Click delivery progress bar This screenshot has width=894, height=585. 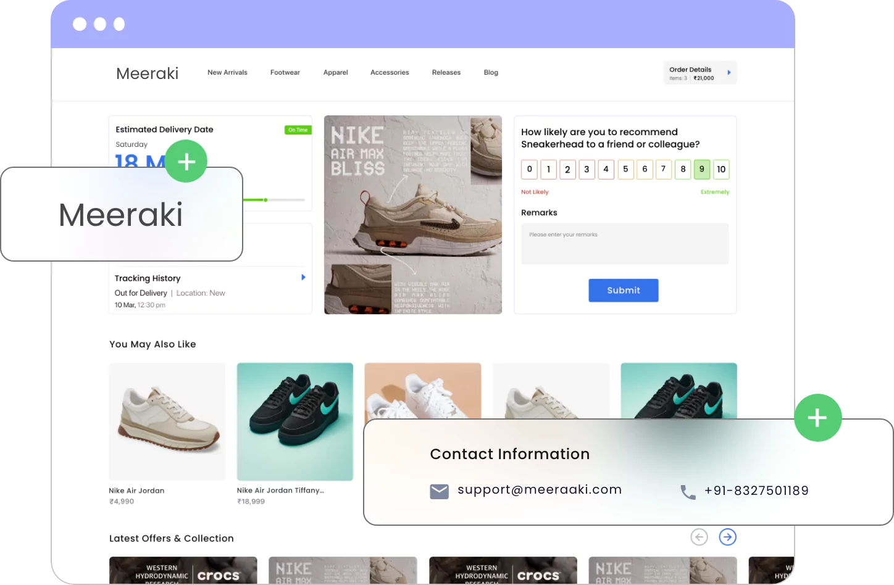[x=274, y=200]
